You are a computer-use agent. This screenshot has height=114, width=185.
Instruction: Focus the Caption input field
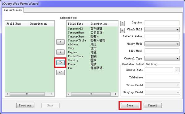[x=162, y=23]
